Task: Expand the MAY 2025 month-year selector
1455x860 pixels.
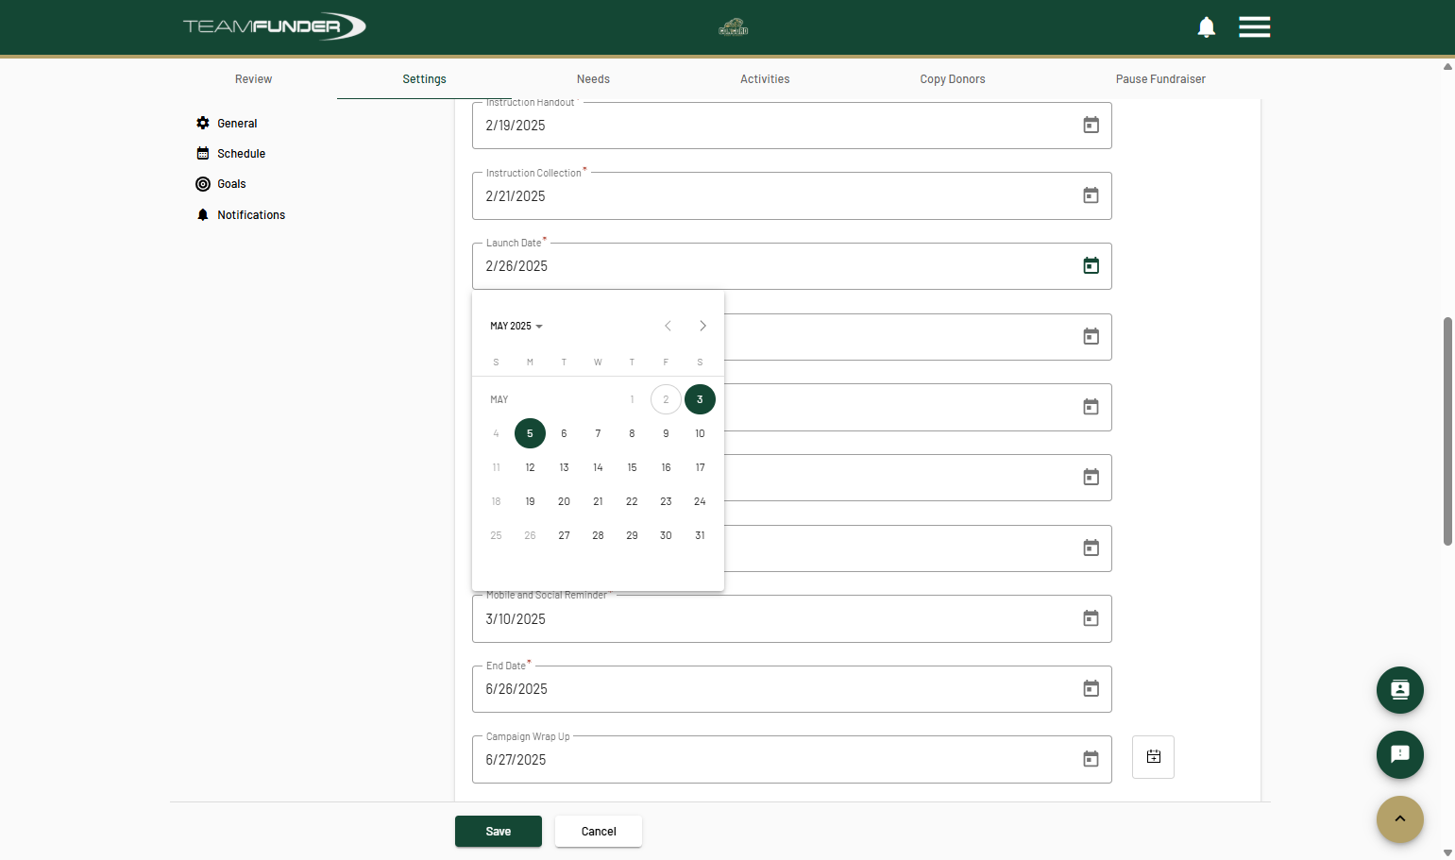Action: 516,326
